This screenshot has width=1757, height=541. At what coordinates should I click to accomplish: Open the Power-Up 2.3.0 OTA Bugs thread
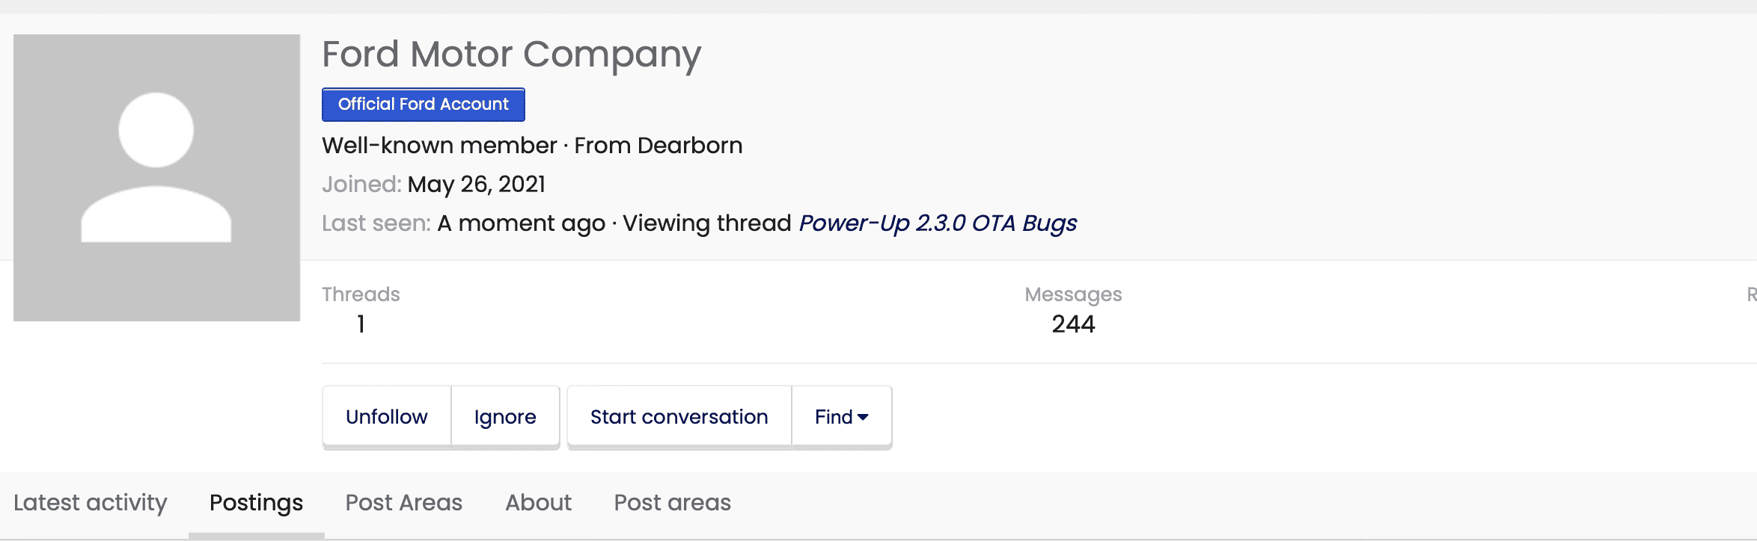pyautogui.click(x=937, y=223)
